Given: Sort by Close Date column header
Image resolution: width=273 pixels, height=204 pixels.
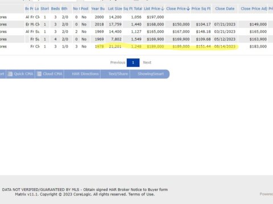Looking at the screenshot, I should coord(225,8).
